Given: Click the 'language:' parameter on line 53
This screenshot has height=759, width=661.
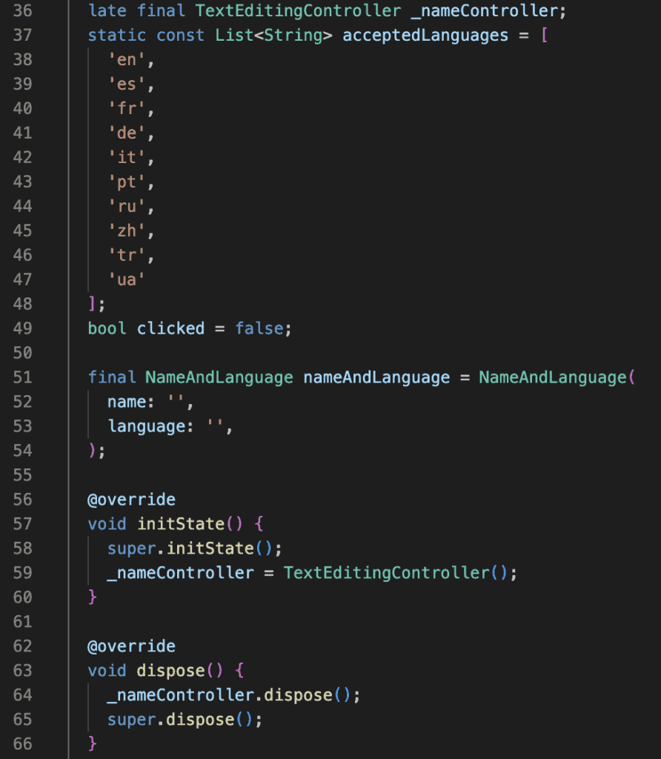Looking at the screenshot, I should [x=150, y=426].
